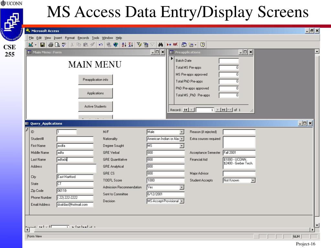Sort records descending Z to A
The height and width of the screenshot is (248, 331).
tap(131, 45)
